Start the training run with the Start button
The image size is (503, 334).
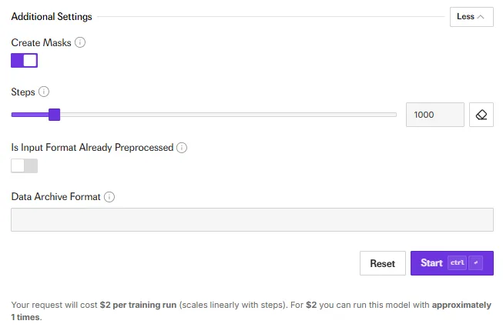point(451,263)
